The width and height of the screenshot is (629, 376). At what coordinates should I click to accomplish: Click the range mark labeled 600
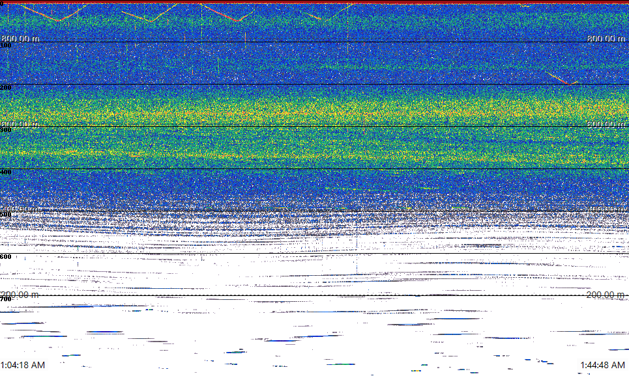point(6,257)
